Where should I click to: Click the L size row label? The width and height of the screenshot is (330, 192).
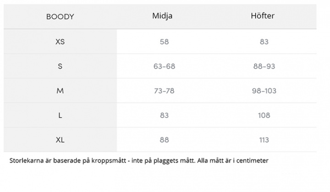60,115
